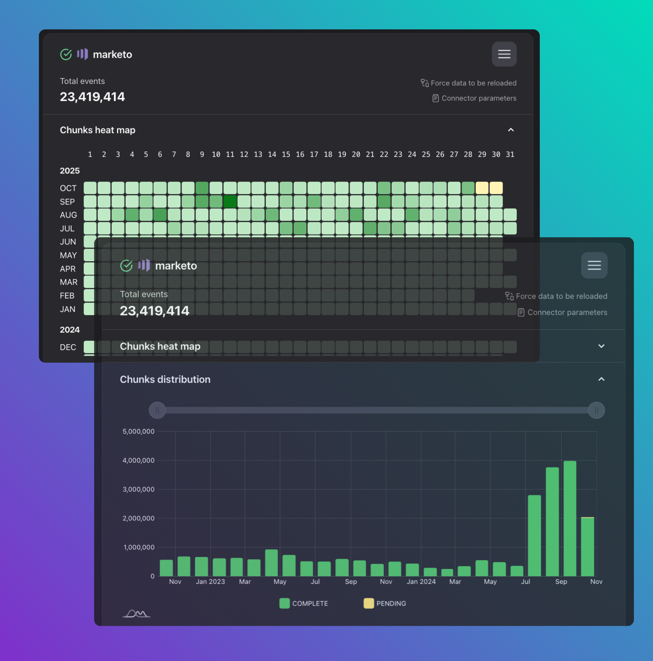Click the small chart logo icon below the bar chart
This screenshot has width=653, height=661.
(x=136, y=614)
